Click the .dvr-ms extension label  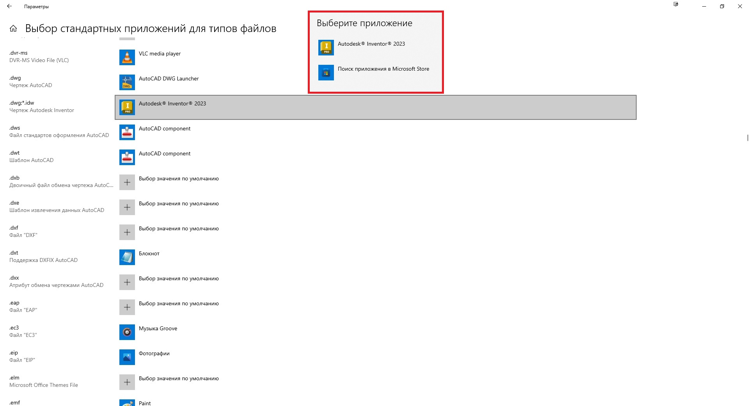[x=18, y=53]
